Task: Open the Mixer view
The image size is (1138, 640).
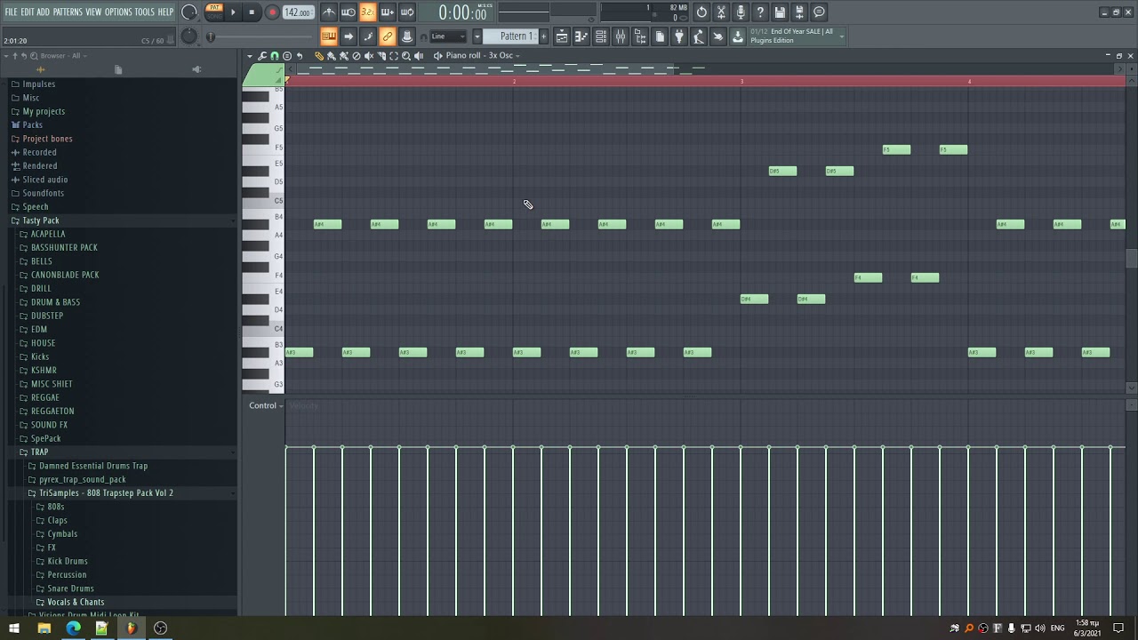Action: point(621,36)
